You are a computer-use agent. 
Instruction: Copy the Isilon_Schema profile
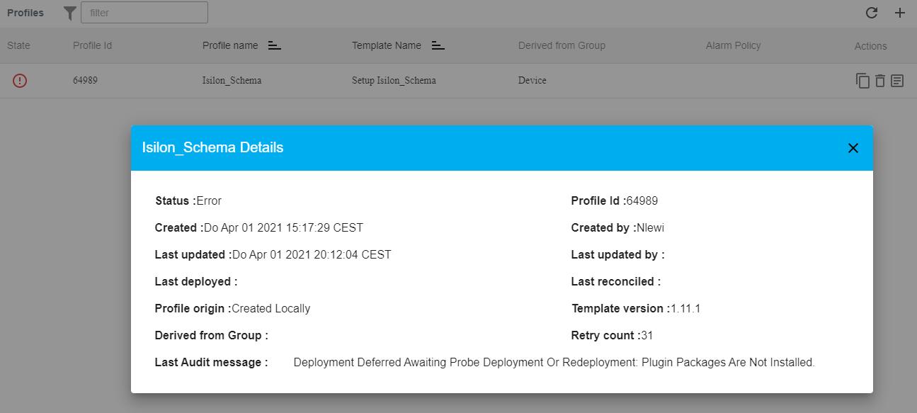tap(862, 81)
